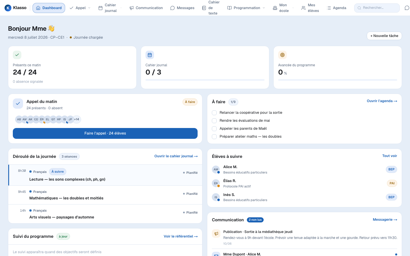Click Alice M.'s AM avatar in Élèves à suivre
The height and width of the screenshot is (256, 410).
[216, 170]
